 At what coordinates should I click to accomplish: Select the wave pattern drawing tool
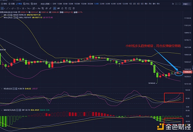28,8
